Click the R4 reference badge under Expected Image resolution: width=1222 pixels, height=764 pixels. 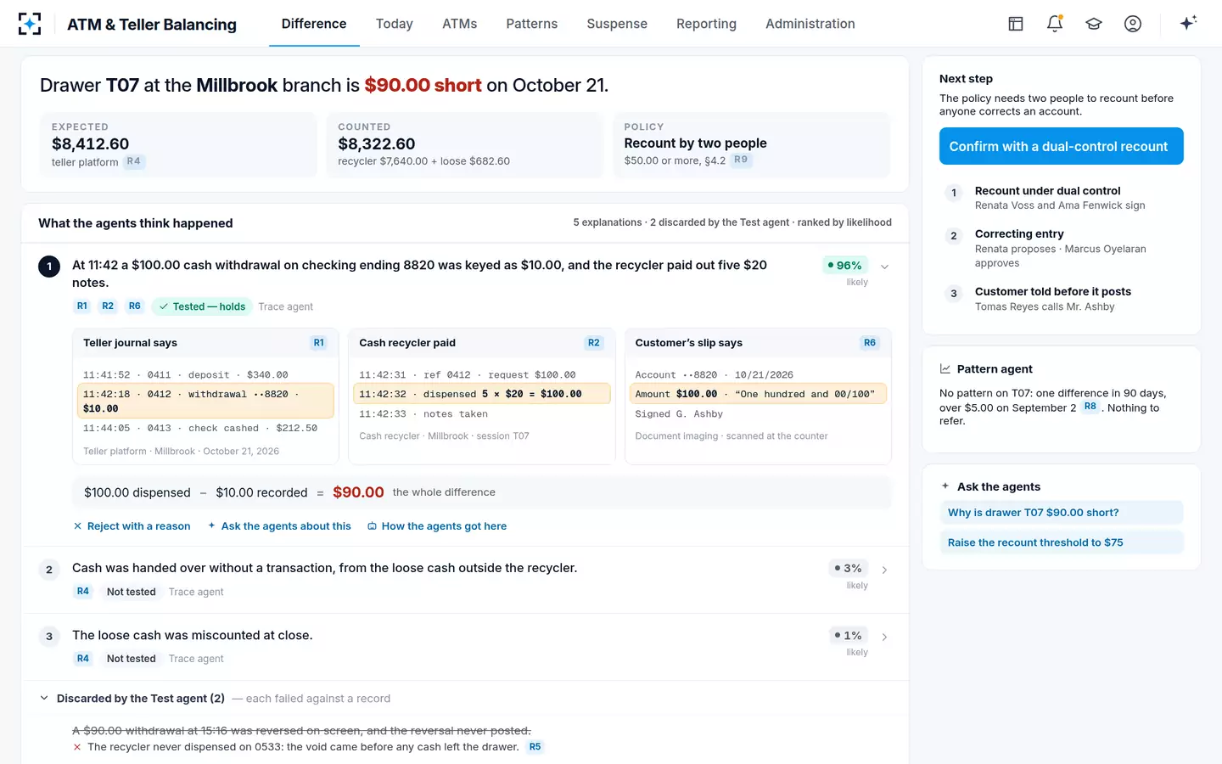point(134,161)
